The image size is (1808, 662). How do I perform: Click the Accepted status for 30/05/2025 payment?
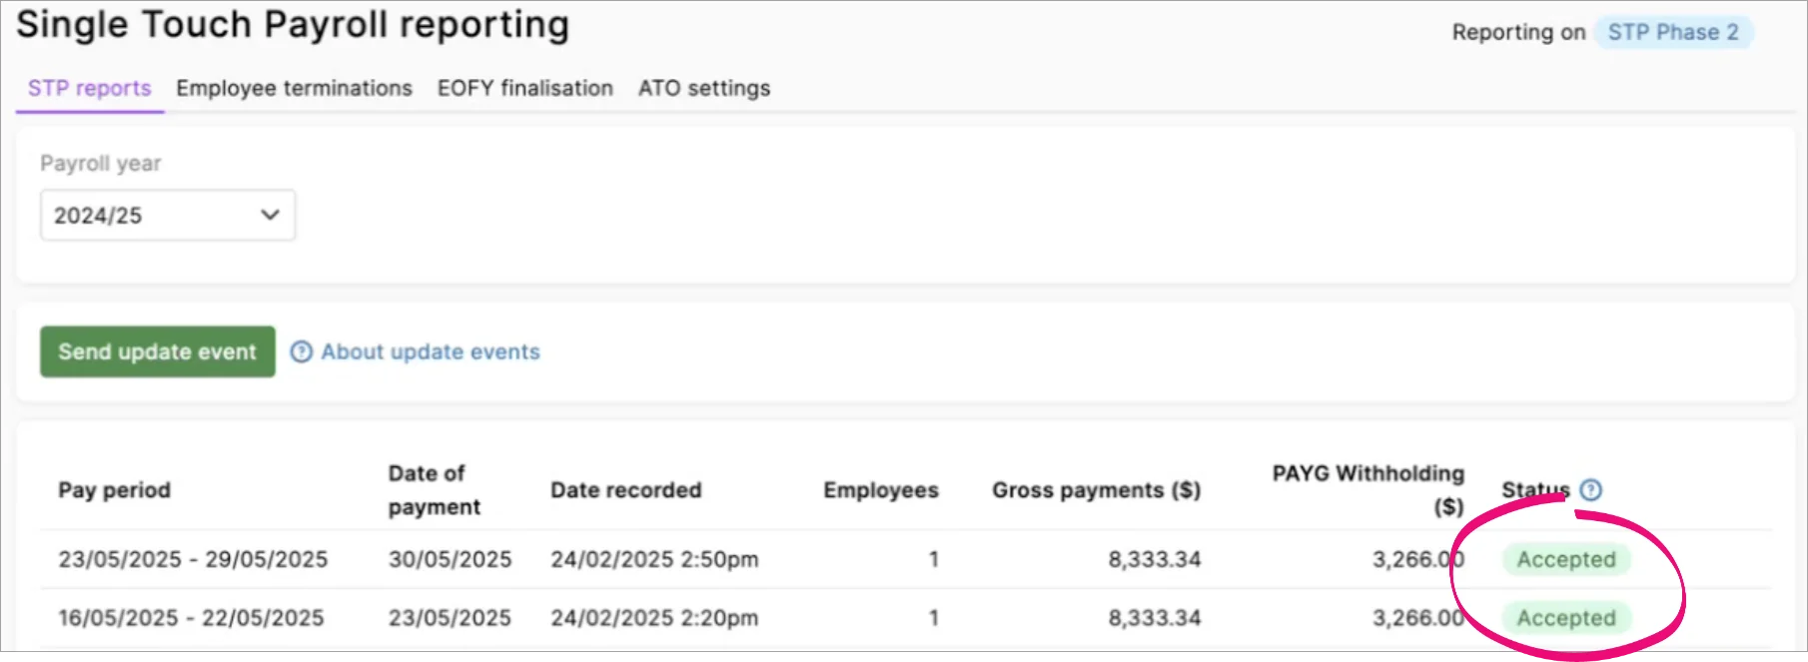click(1566, 559)
